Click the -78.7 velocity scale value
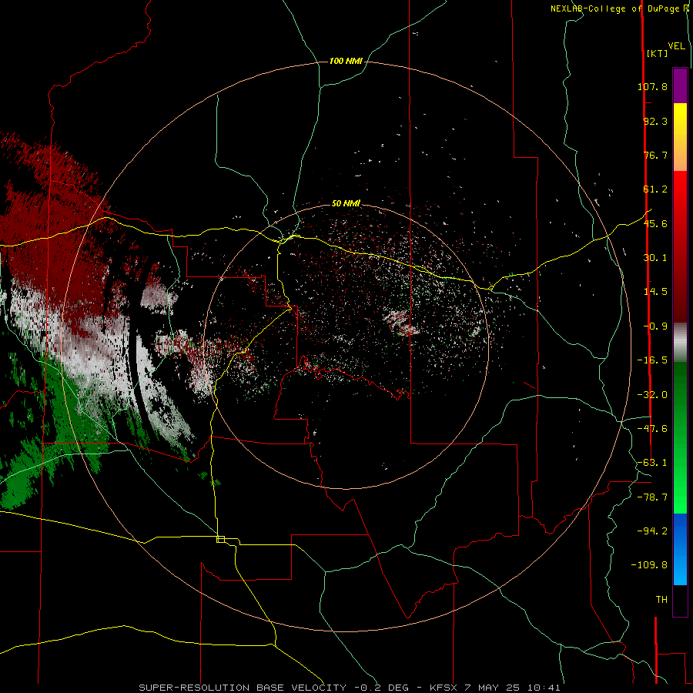The width and height of the screenshot is (693, 693). tap(652, 497)
